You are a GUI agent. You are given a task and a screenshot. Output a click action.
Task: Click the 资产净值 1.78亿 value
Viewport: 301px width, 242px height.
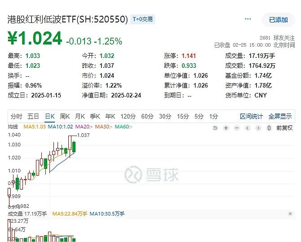click(x=263, y=85)
